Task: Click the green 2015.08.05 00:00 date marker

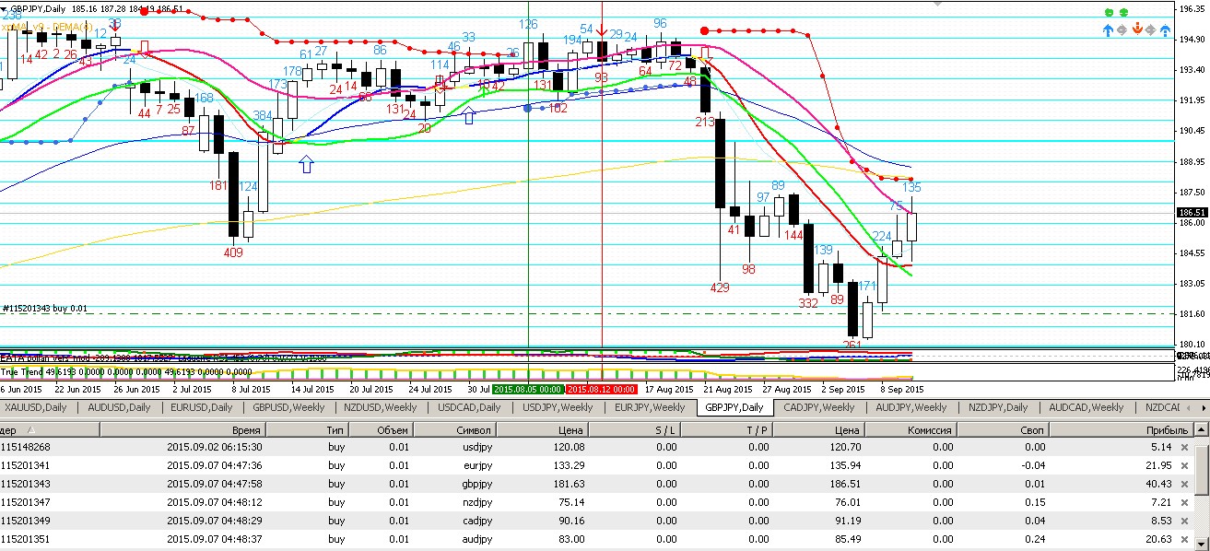Action: (x=529, y=389)
